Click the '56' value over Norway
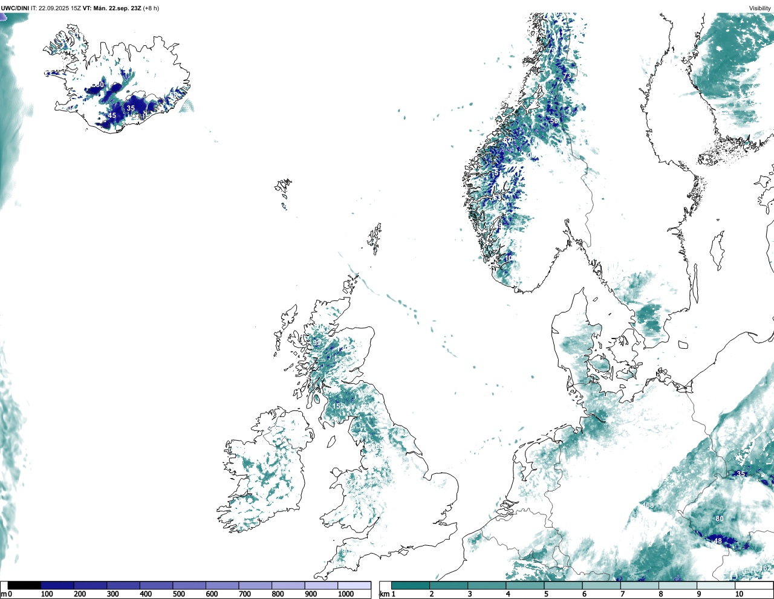Viewport: 774px width, 599px height. [x=554, y=121]
